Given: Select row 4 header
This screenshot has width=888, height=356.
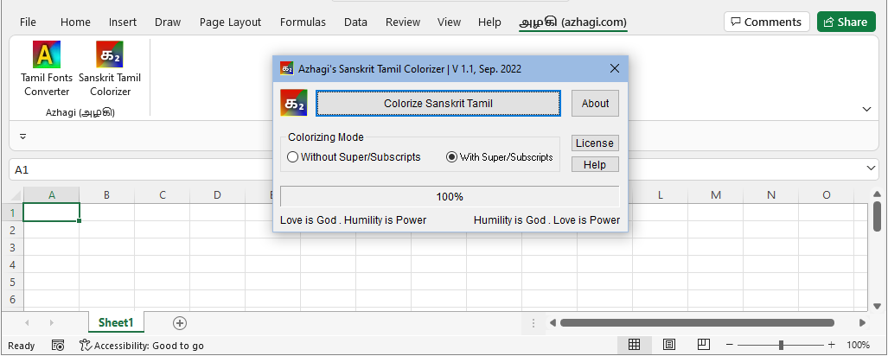Looking at the screenshot, I should point(13,265).
